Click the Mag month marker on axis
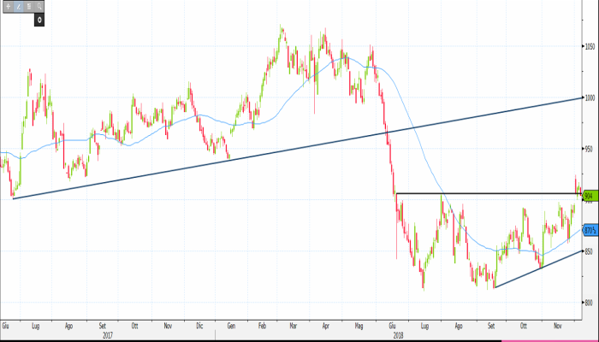Viewport: 599px width, 342px height. [359, 327]
